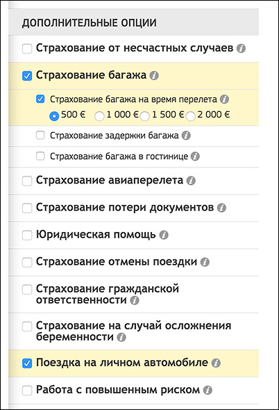Click the Юридическая помощь label
Image resolution: width=279 pixels, height=410 pixels.
(x=96, y=235)
